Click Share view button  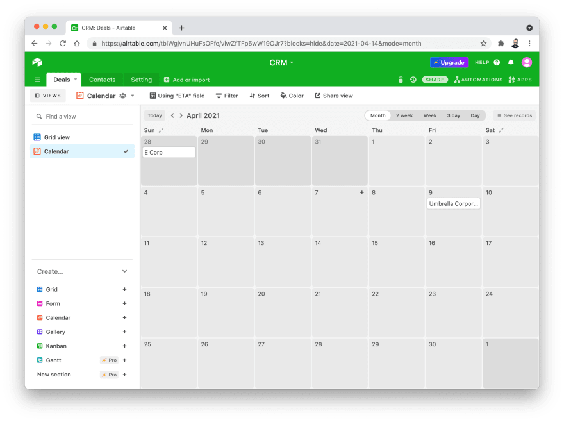(x=334, y=96)
